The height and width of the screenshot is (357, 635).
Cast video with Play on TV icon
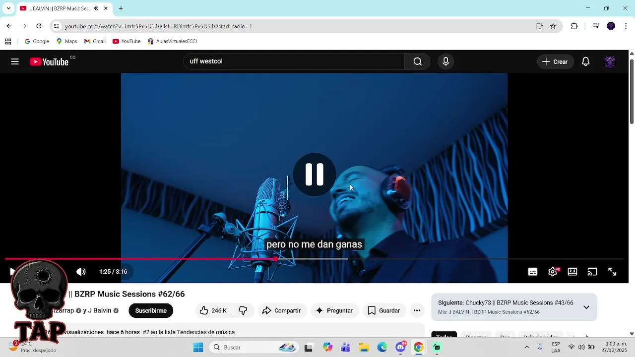pyautogui.click(x=592, y=272)
